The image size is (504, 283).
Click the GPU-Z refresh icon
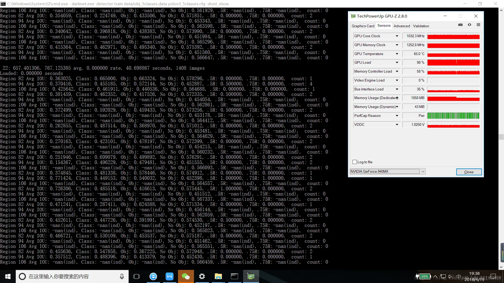pos(469,25)
